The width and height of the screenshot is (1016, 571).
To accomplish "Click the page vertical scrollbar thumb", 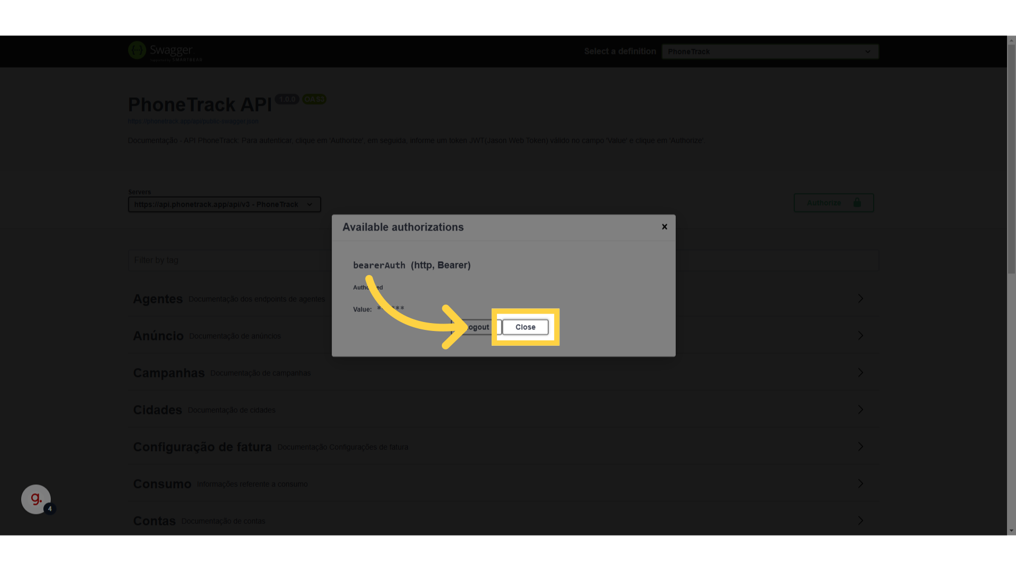I will pyautogui.click(x=1011, y=159).
